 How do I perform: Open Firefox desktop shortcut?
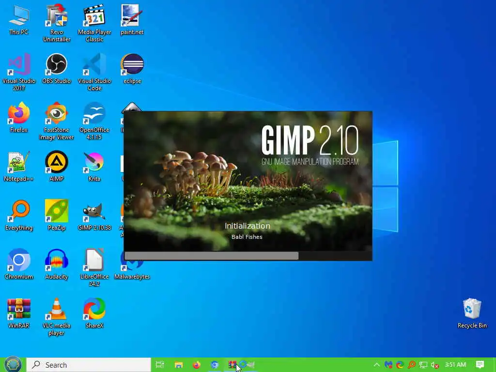click(x=19, y=117)
